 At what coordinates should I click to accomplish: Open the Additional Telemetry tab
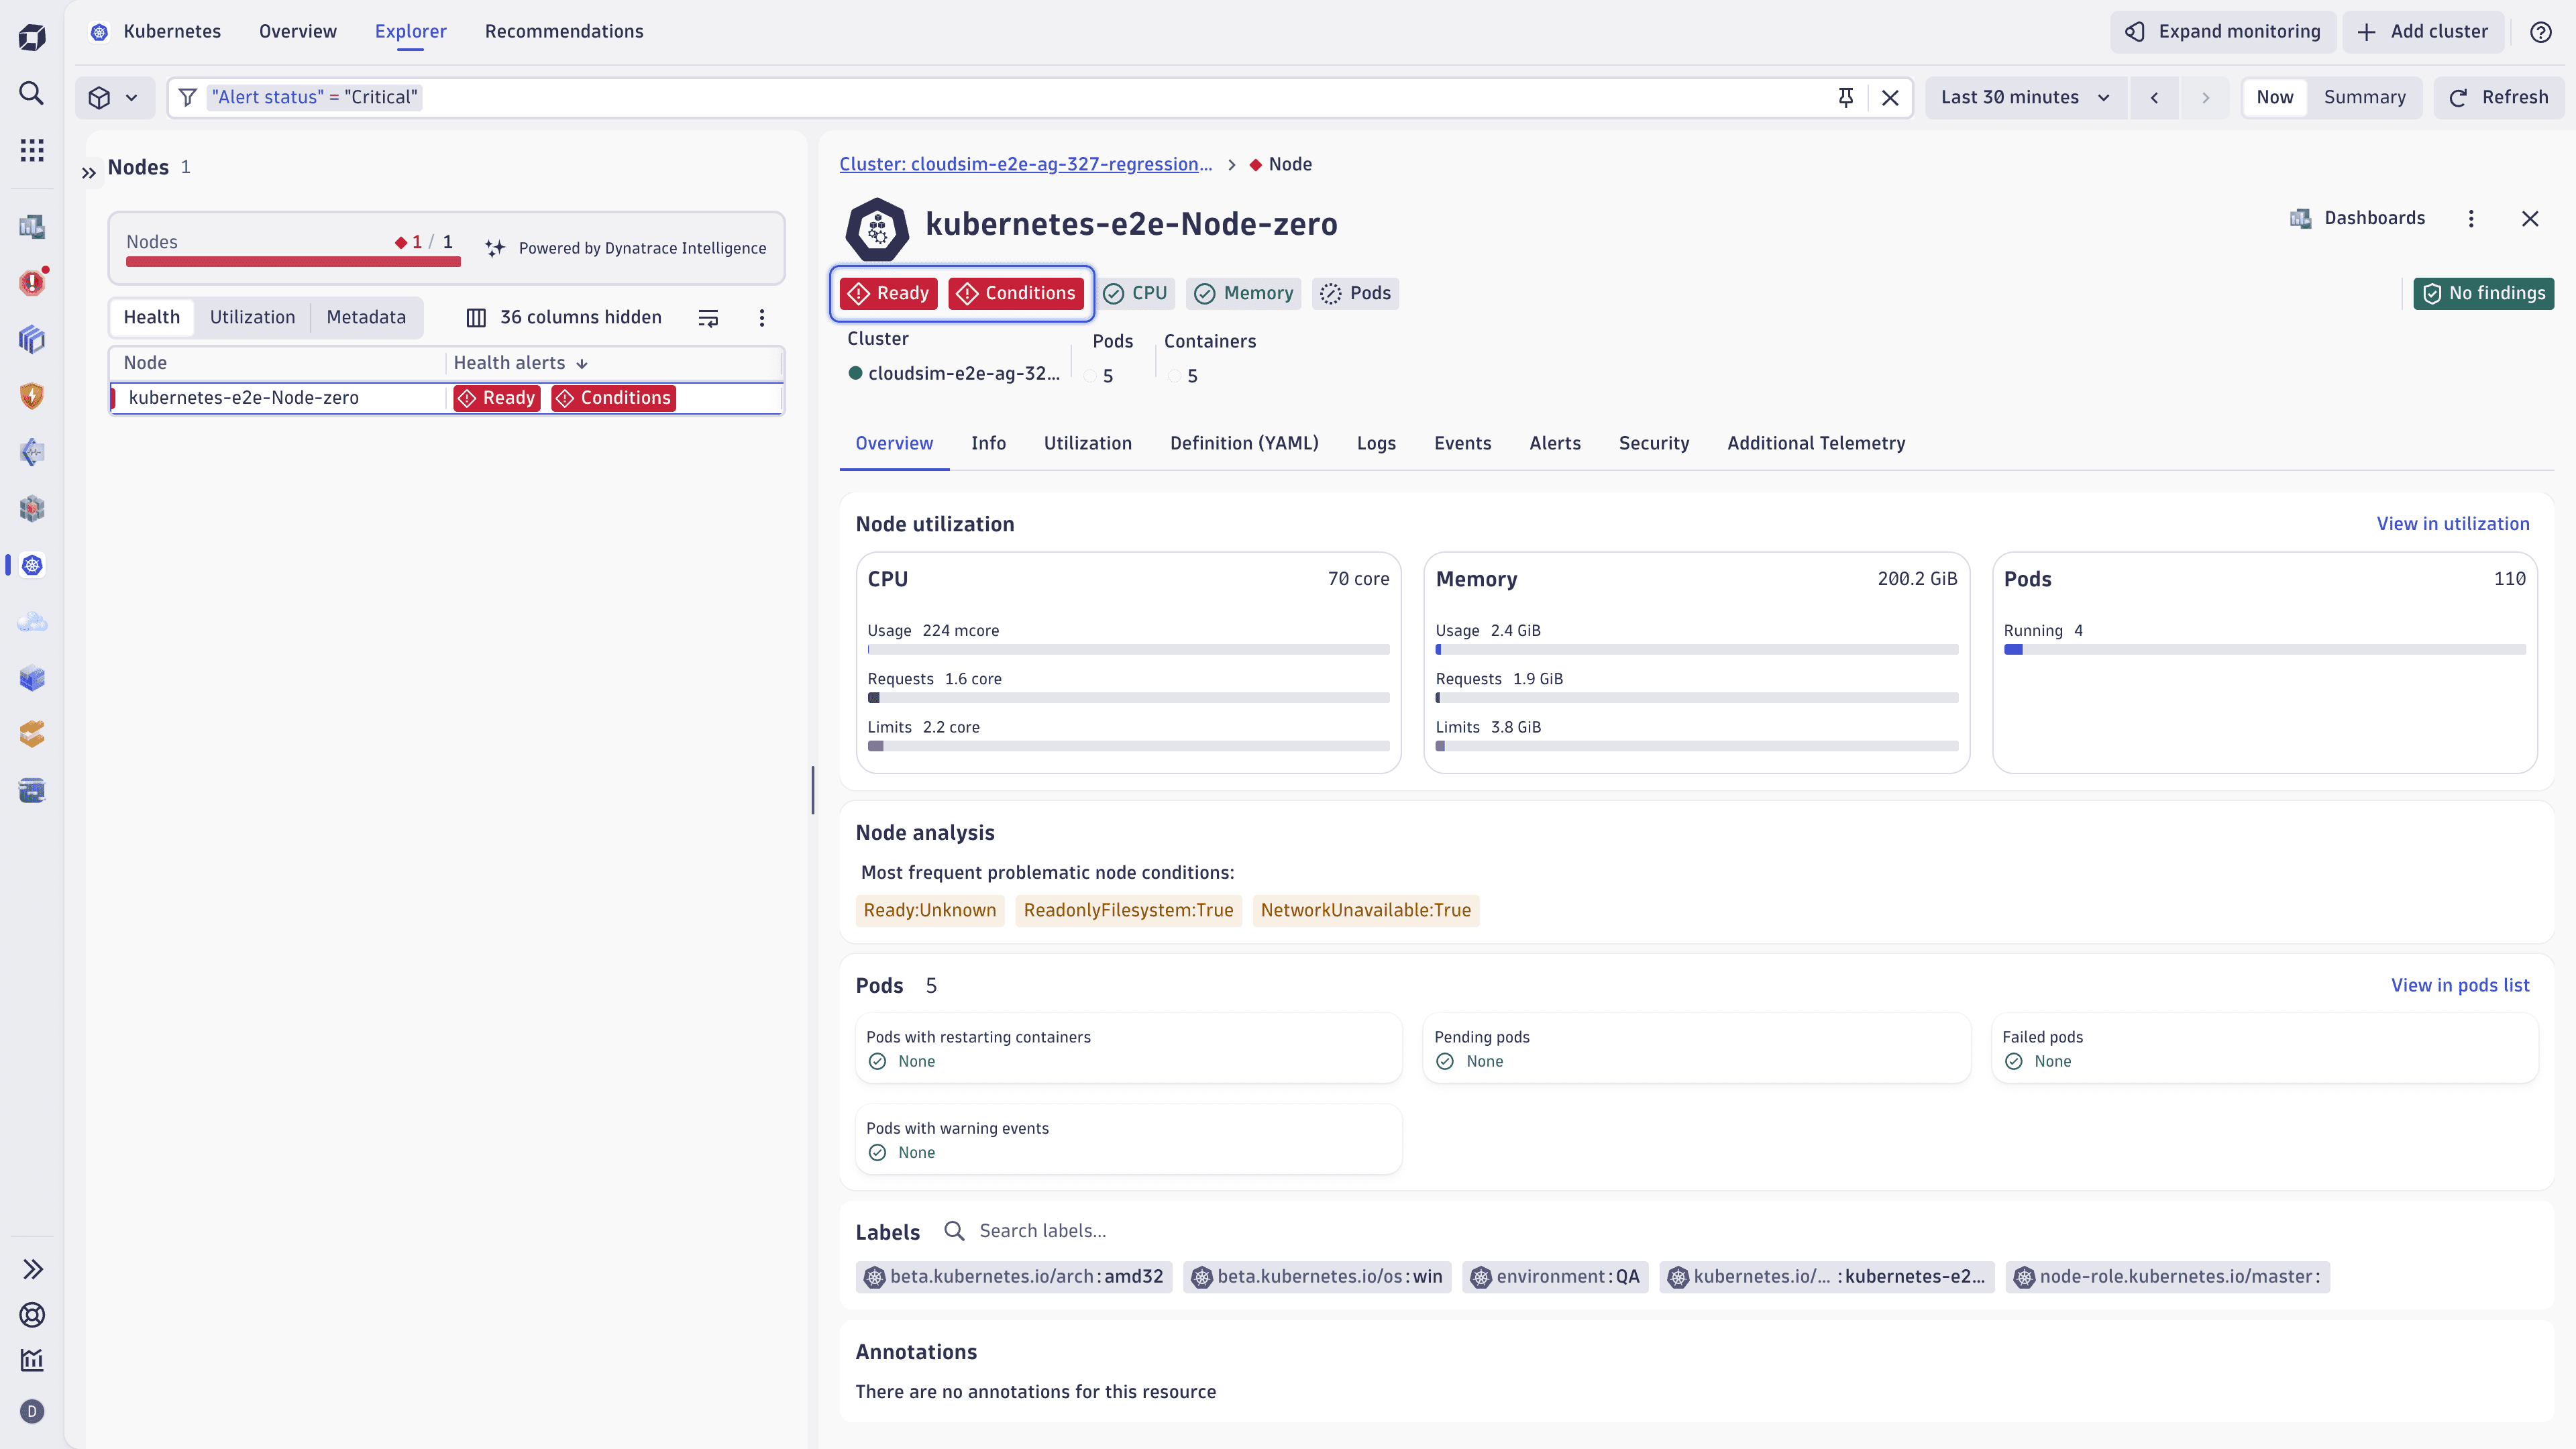coord(1816,443)
